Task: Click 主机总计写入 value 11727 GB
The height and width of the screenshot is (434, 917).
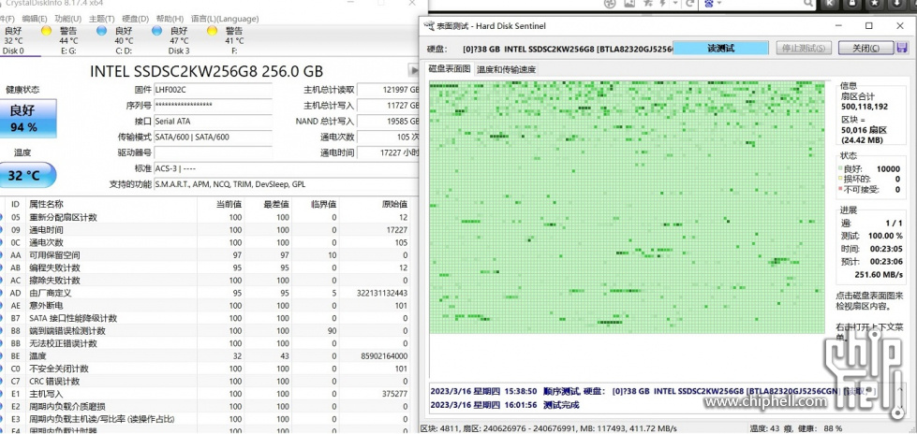Action: 389,106
